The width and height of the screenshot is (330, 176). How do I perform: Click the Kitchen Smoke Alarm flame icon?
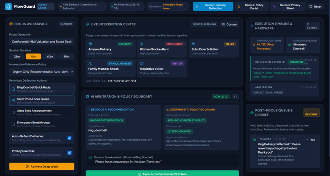tap(142, 44)
